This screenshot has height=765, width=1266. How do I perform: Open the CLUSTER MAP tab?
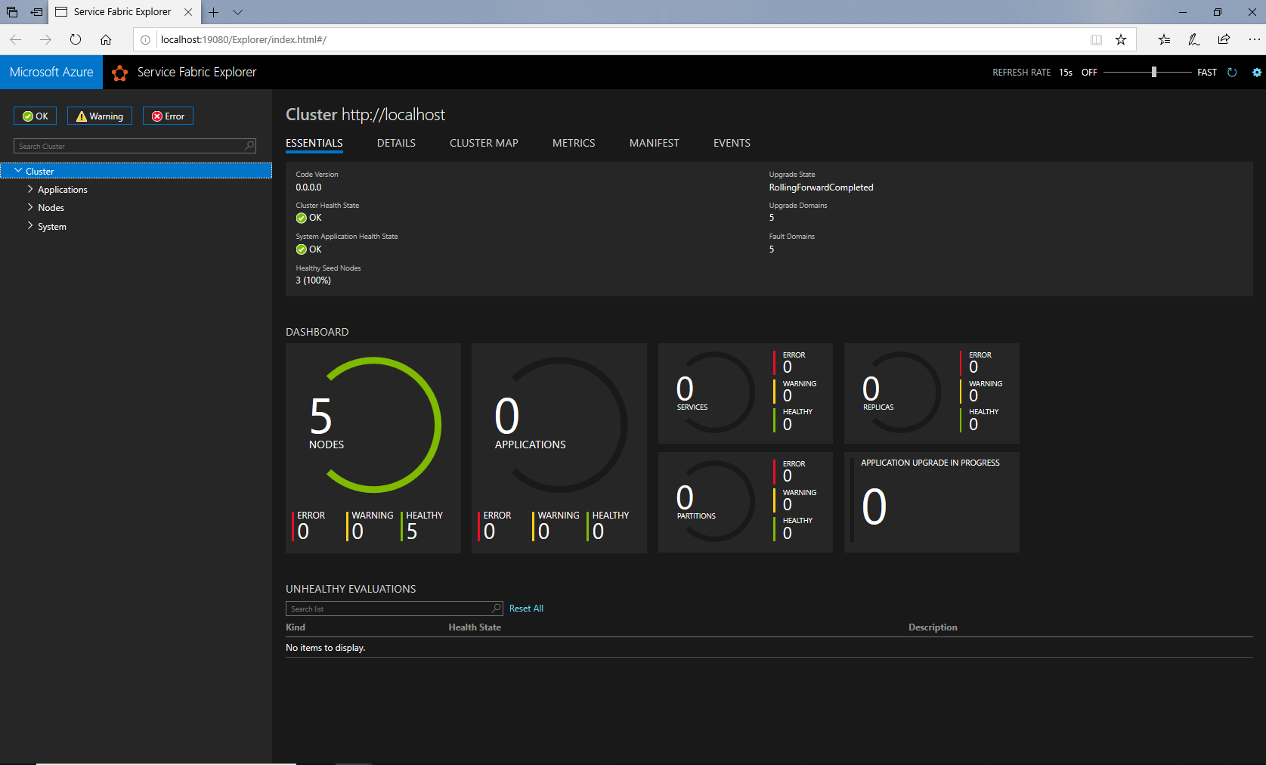tap(484, 143)
